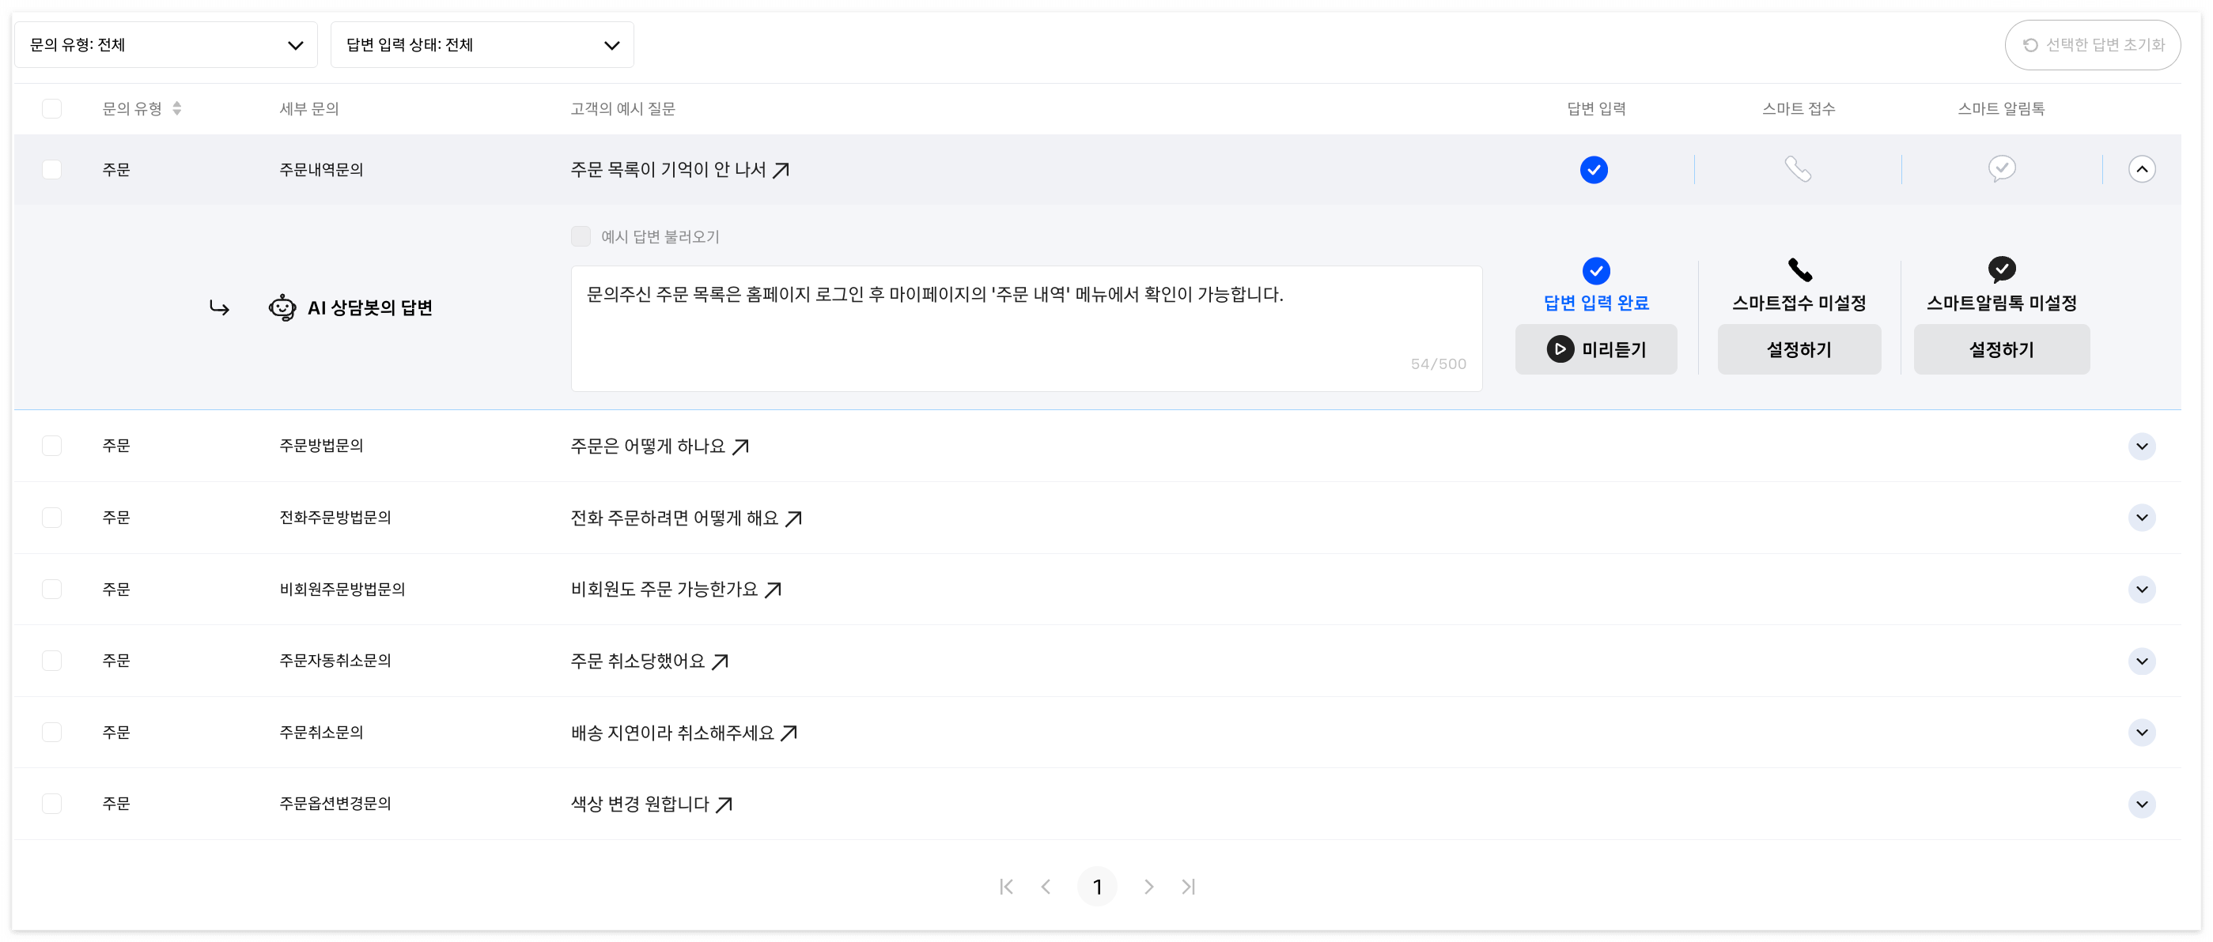The height and width of the screenshot is (942, 2213).
Task: Click the sort arrows next to 문의 유형 header
Action: tap(177, 109)
